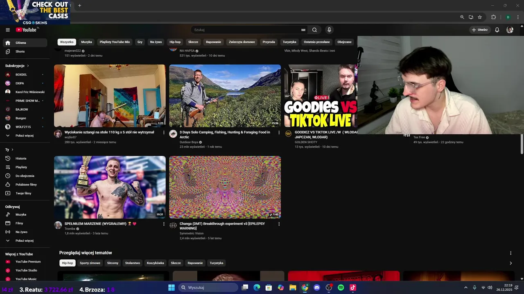Open the YouTube hamburger guide menu
This screenshot has height=294, width=524.
coord(7,30)
